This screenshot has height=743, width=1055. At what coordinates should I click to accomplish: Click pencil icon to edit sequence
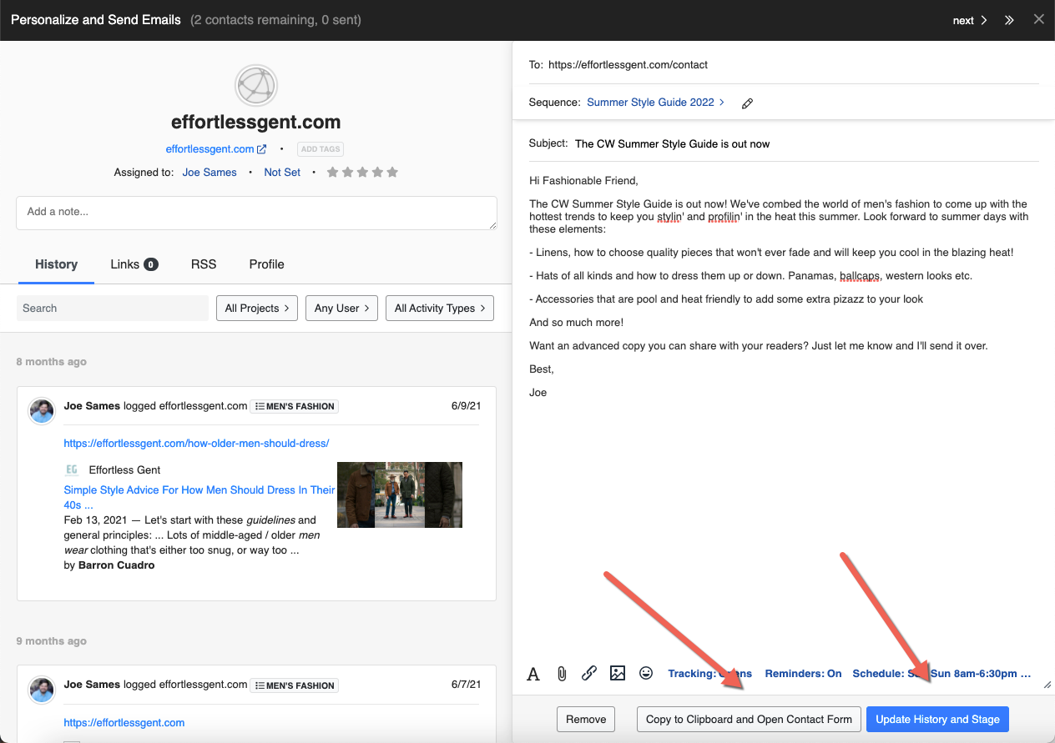coord(747,103)
